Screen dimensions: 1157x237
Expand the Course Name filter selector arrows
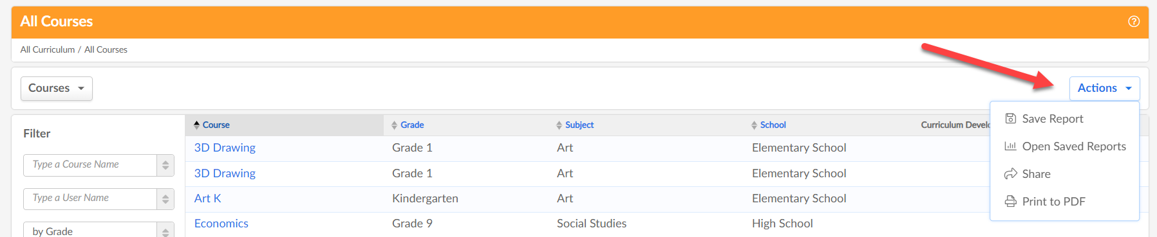[x=165, y=165]
